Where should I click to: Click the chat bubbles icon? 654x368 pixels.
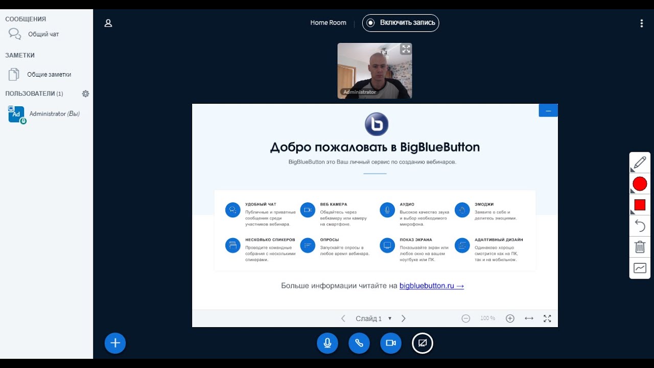point(15,34)
